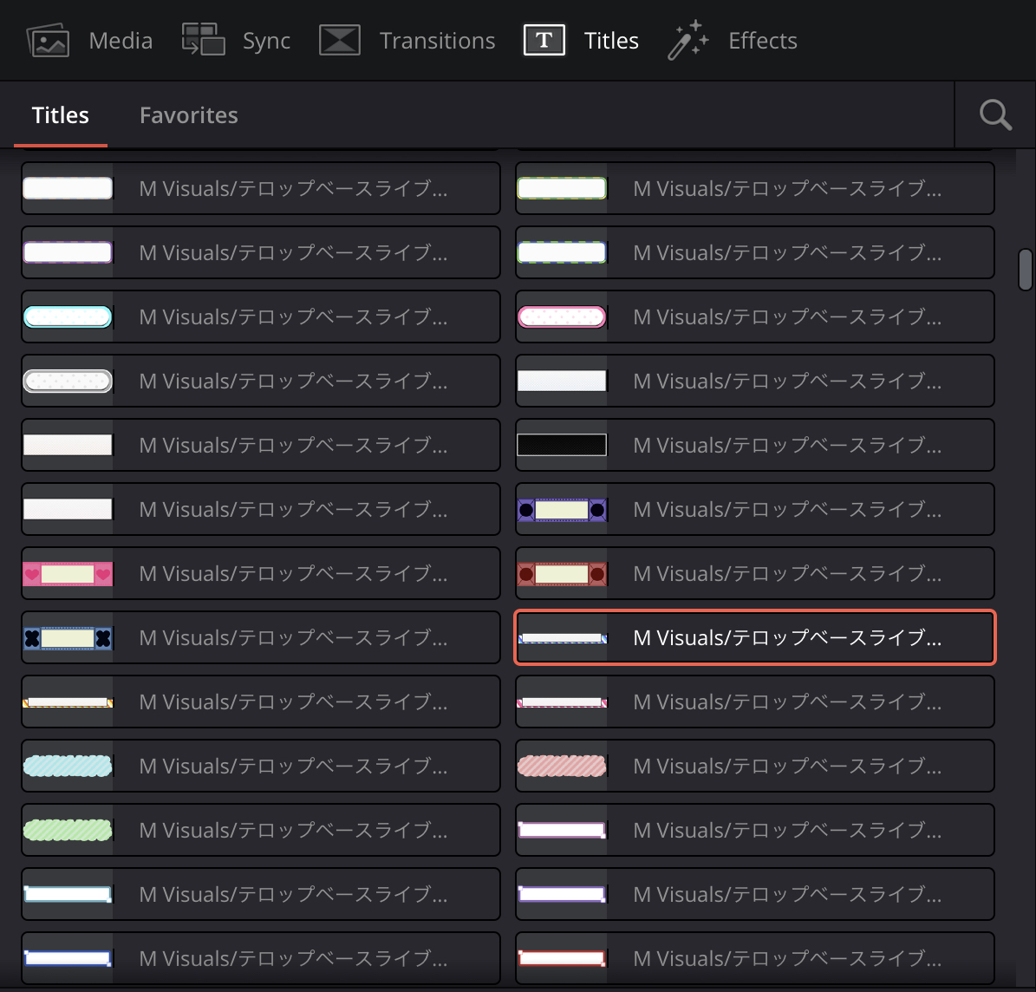This screenshot has height=992, width=1036.
Task: Select blue title with black X marks
Action: pos(260,637)
